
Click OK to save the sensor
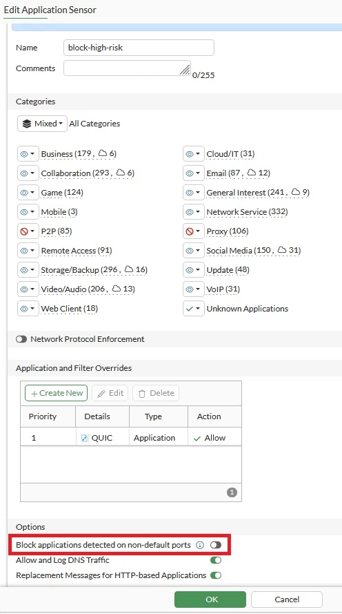pos(210,599)
